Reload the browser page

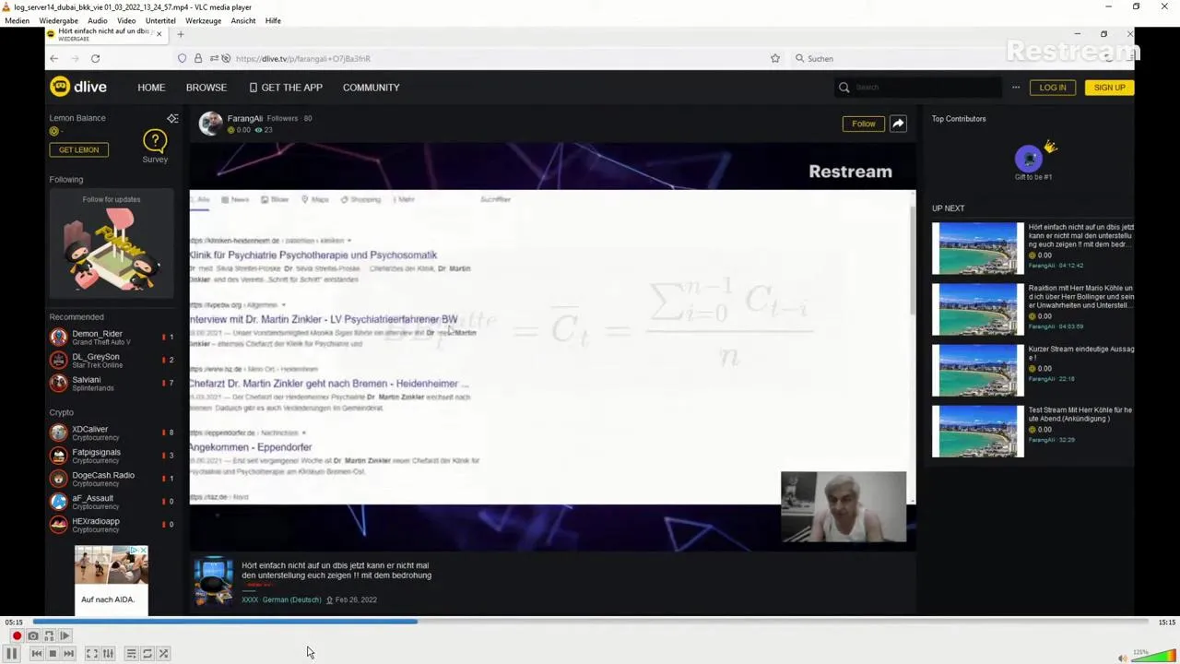pyautogui.click(x=95, y=58)
